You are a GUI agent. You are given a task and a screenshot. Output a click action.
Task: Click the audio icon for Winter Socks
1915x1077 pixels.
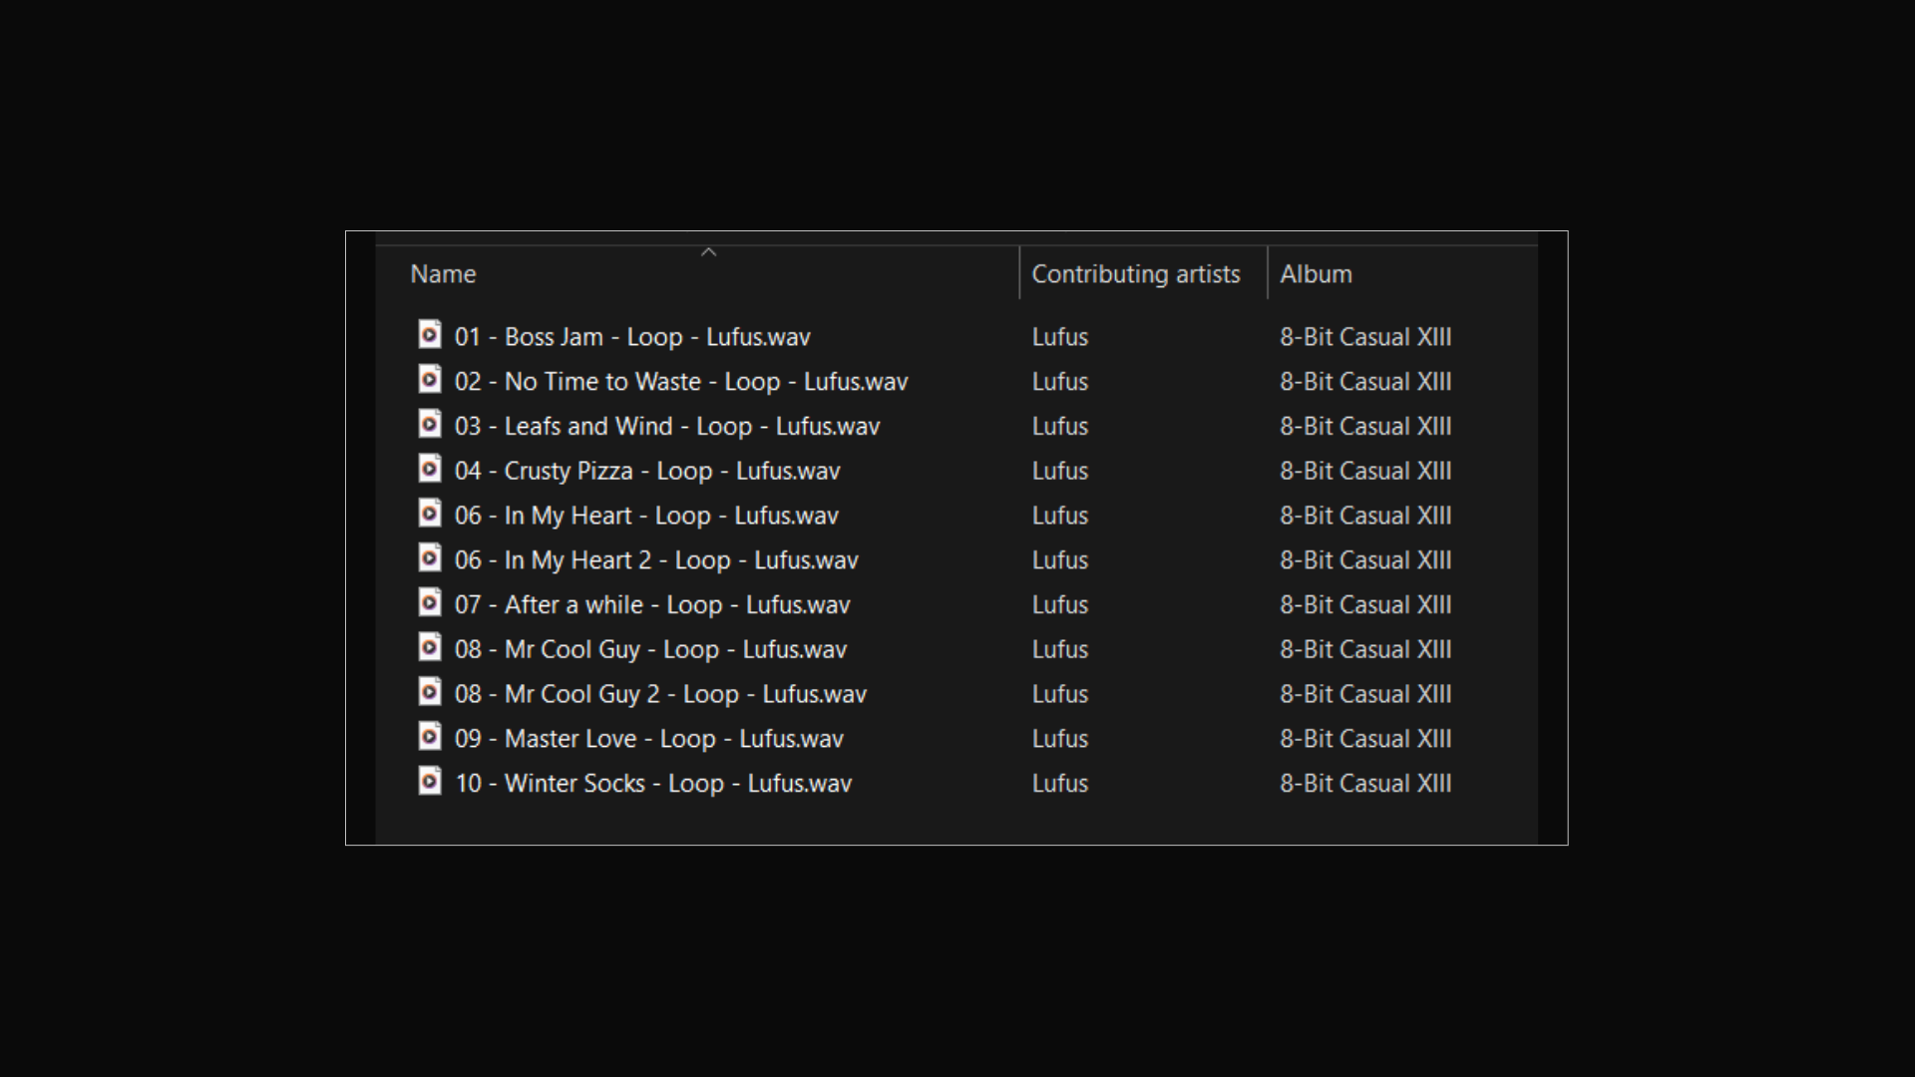(x=429, y=782)
